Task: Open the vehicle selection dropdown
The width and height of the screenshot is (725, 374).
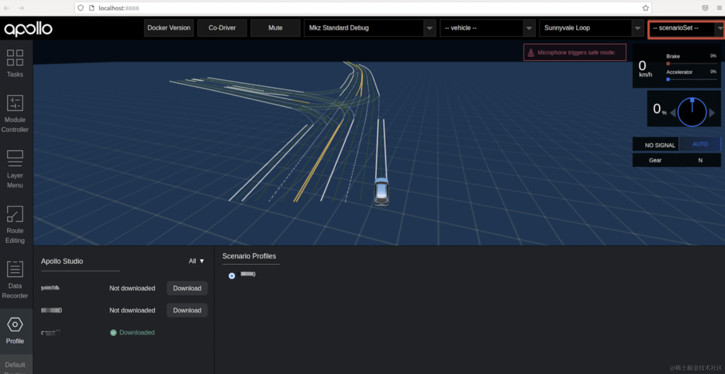Action: click(487, 28)
